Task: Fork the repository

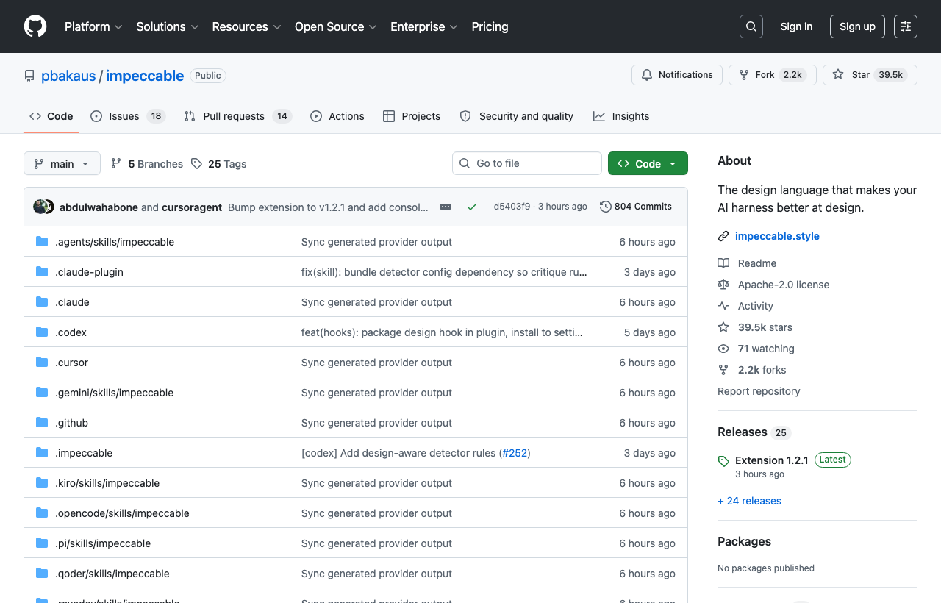Action: (x=773, y=75)
